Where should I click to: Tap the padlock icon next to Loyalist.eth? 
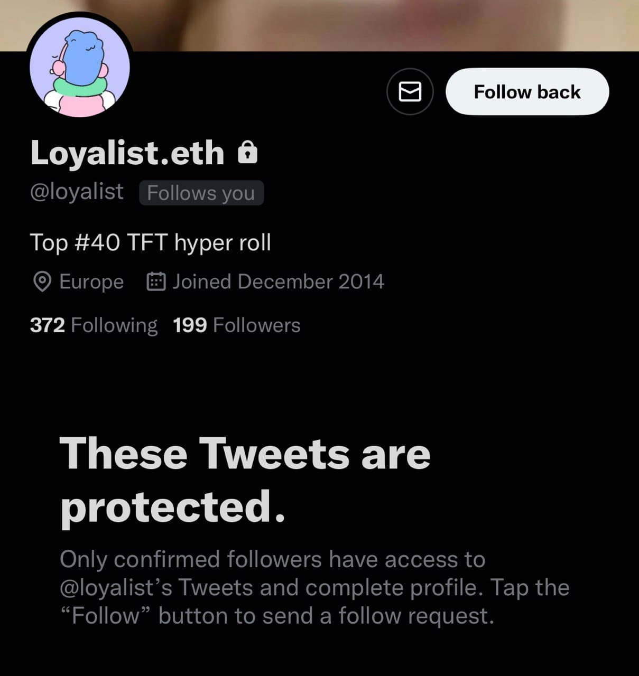pyautogui.click(x=248, y=153)
